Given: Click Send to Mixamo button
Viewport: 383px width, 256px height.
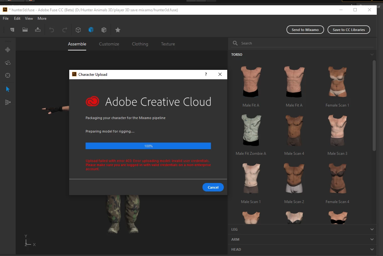Looking at the screenshot, I should click(x=305, y=30).
